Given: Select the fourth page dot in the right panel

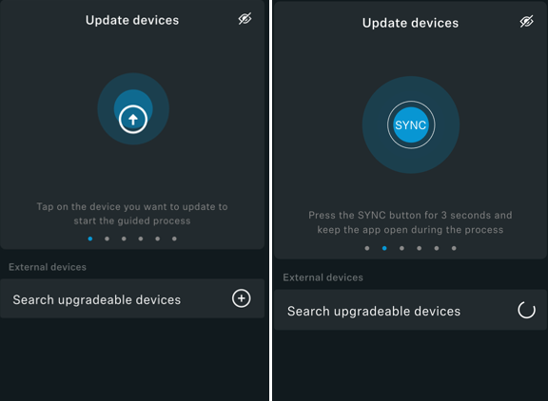Looking at the screenshot, I should click(x=419, y=248).
